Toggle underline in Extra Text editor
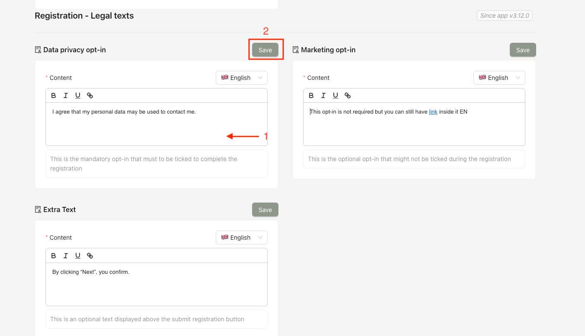This screenshot has height=336, width=585. point(78,256)
